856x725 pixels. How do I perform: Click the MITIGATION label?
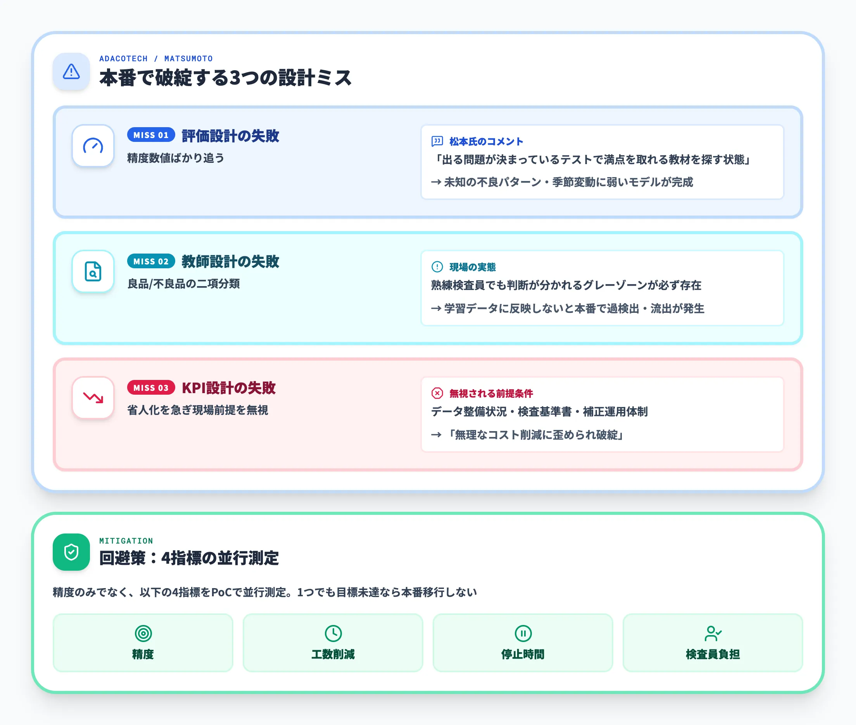click(x=126, y=541)
